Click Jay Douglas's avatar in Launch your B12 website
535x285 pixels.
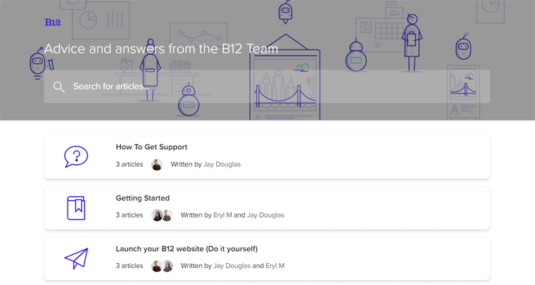pyautogui.click(x=157, y=266)
